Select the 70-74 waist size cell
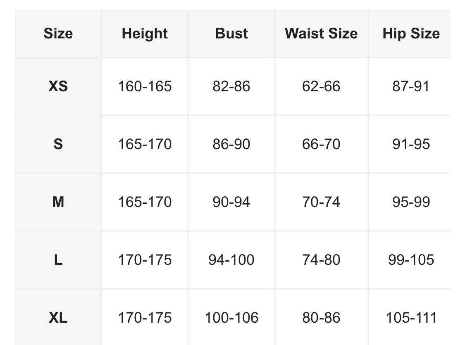This screenshot has height=345, width=465. (321, 202)
